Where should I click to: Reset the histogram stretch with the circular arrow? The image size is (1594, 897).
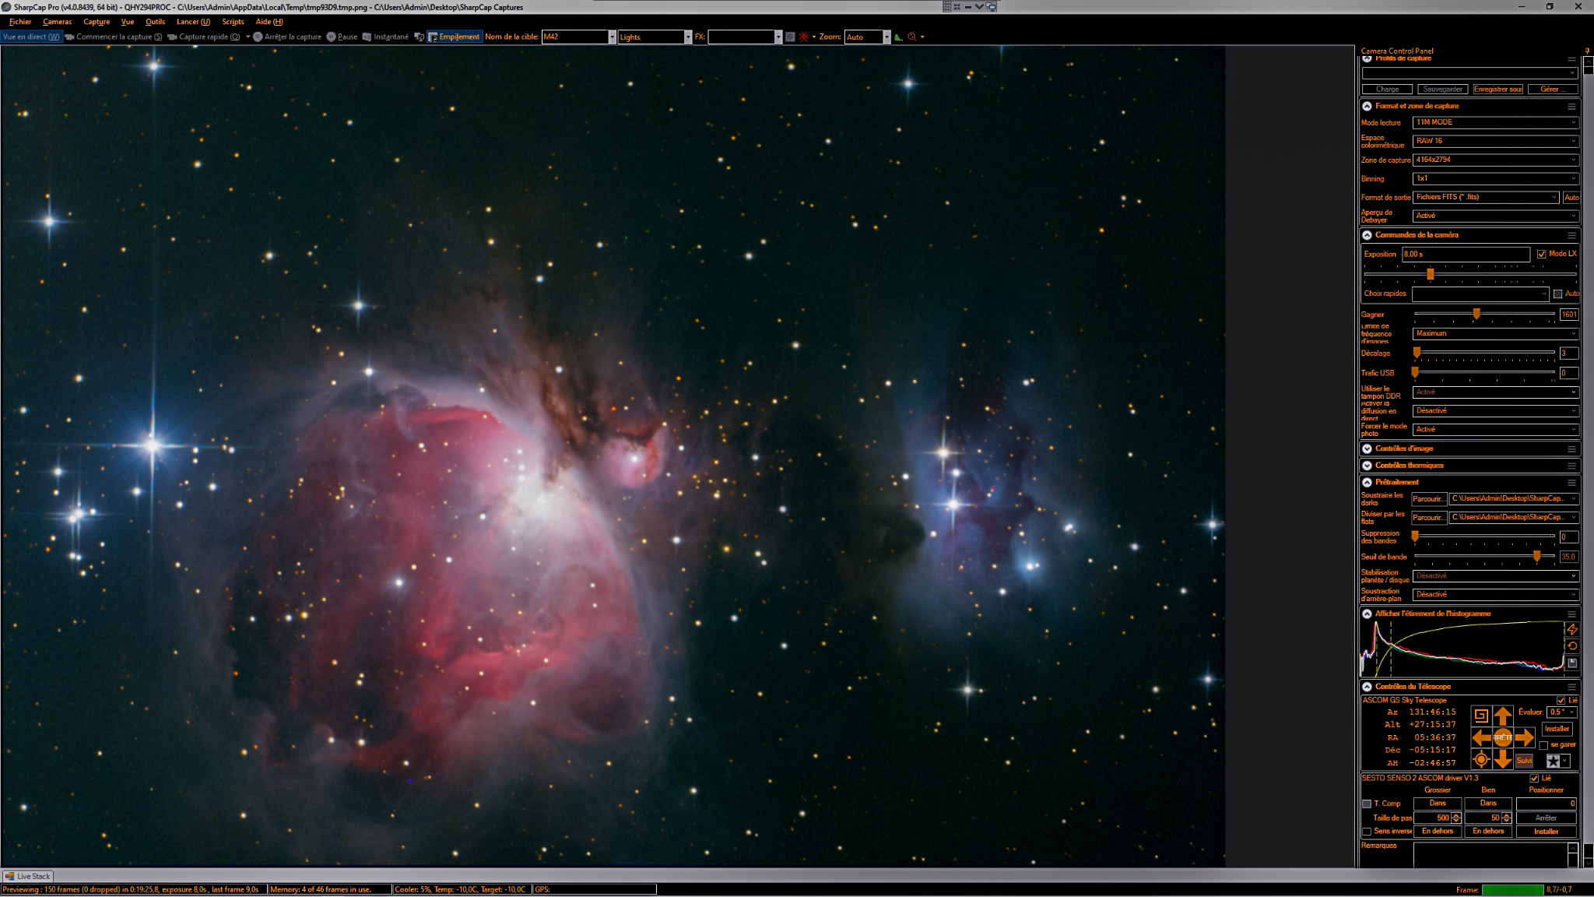(x=1572, y=646)
